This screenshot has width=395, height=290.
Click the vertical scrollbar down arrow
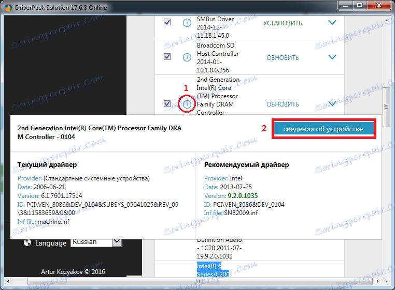[387, 281]
